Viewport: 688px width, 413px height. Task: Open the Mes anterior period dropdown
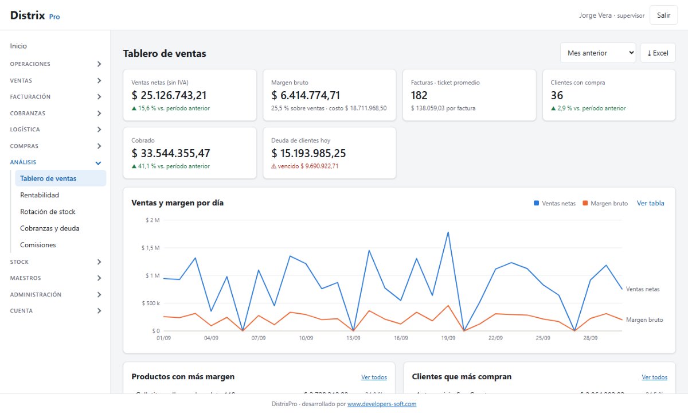598,53
